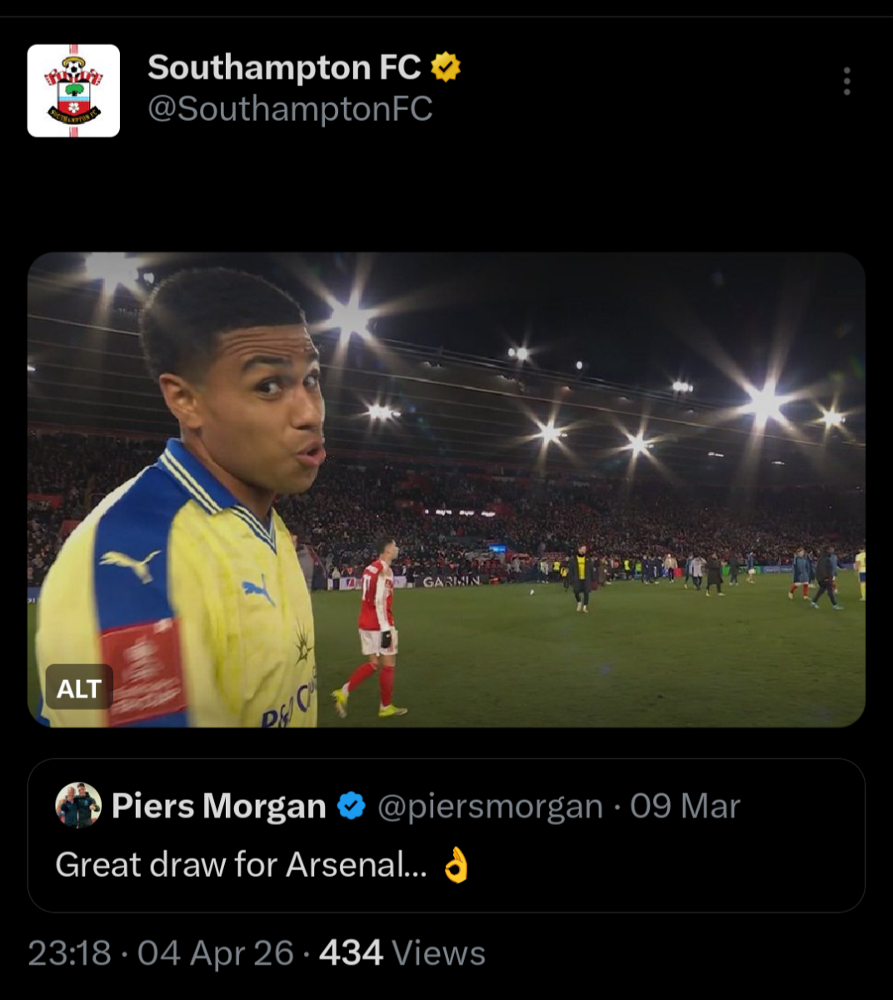Open Piers Morgan's profile via his name
This screenshot has width=893, height=1000.
point(218,807)
